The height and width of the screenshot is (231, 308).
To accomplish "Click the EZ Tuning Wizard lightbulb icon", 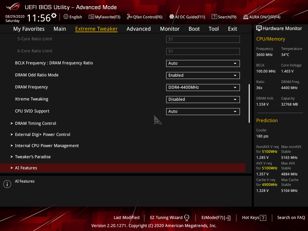I will point(186,217).
